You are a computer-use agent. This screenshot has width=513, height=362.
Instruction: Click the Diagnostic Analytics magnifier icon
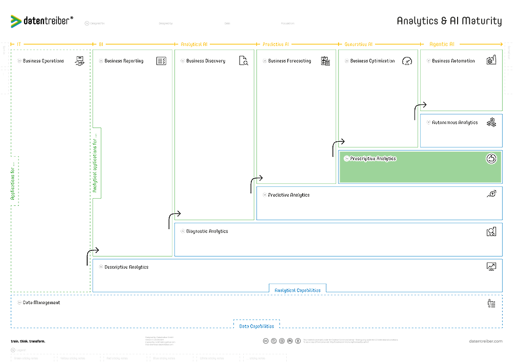coord(491,231)
